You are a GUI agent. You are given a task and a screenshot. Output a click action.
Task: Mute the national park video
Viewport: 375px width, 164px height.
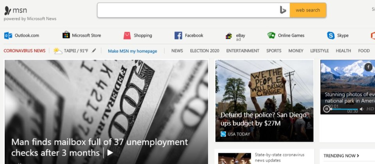pos(362,109)
